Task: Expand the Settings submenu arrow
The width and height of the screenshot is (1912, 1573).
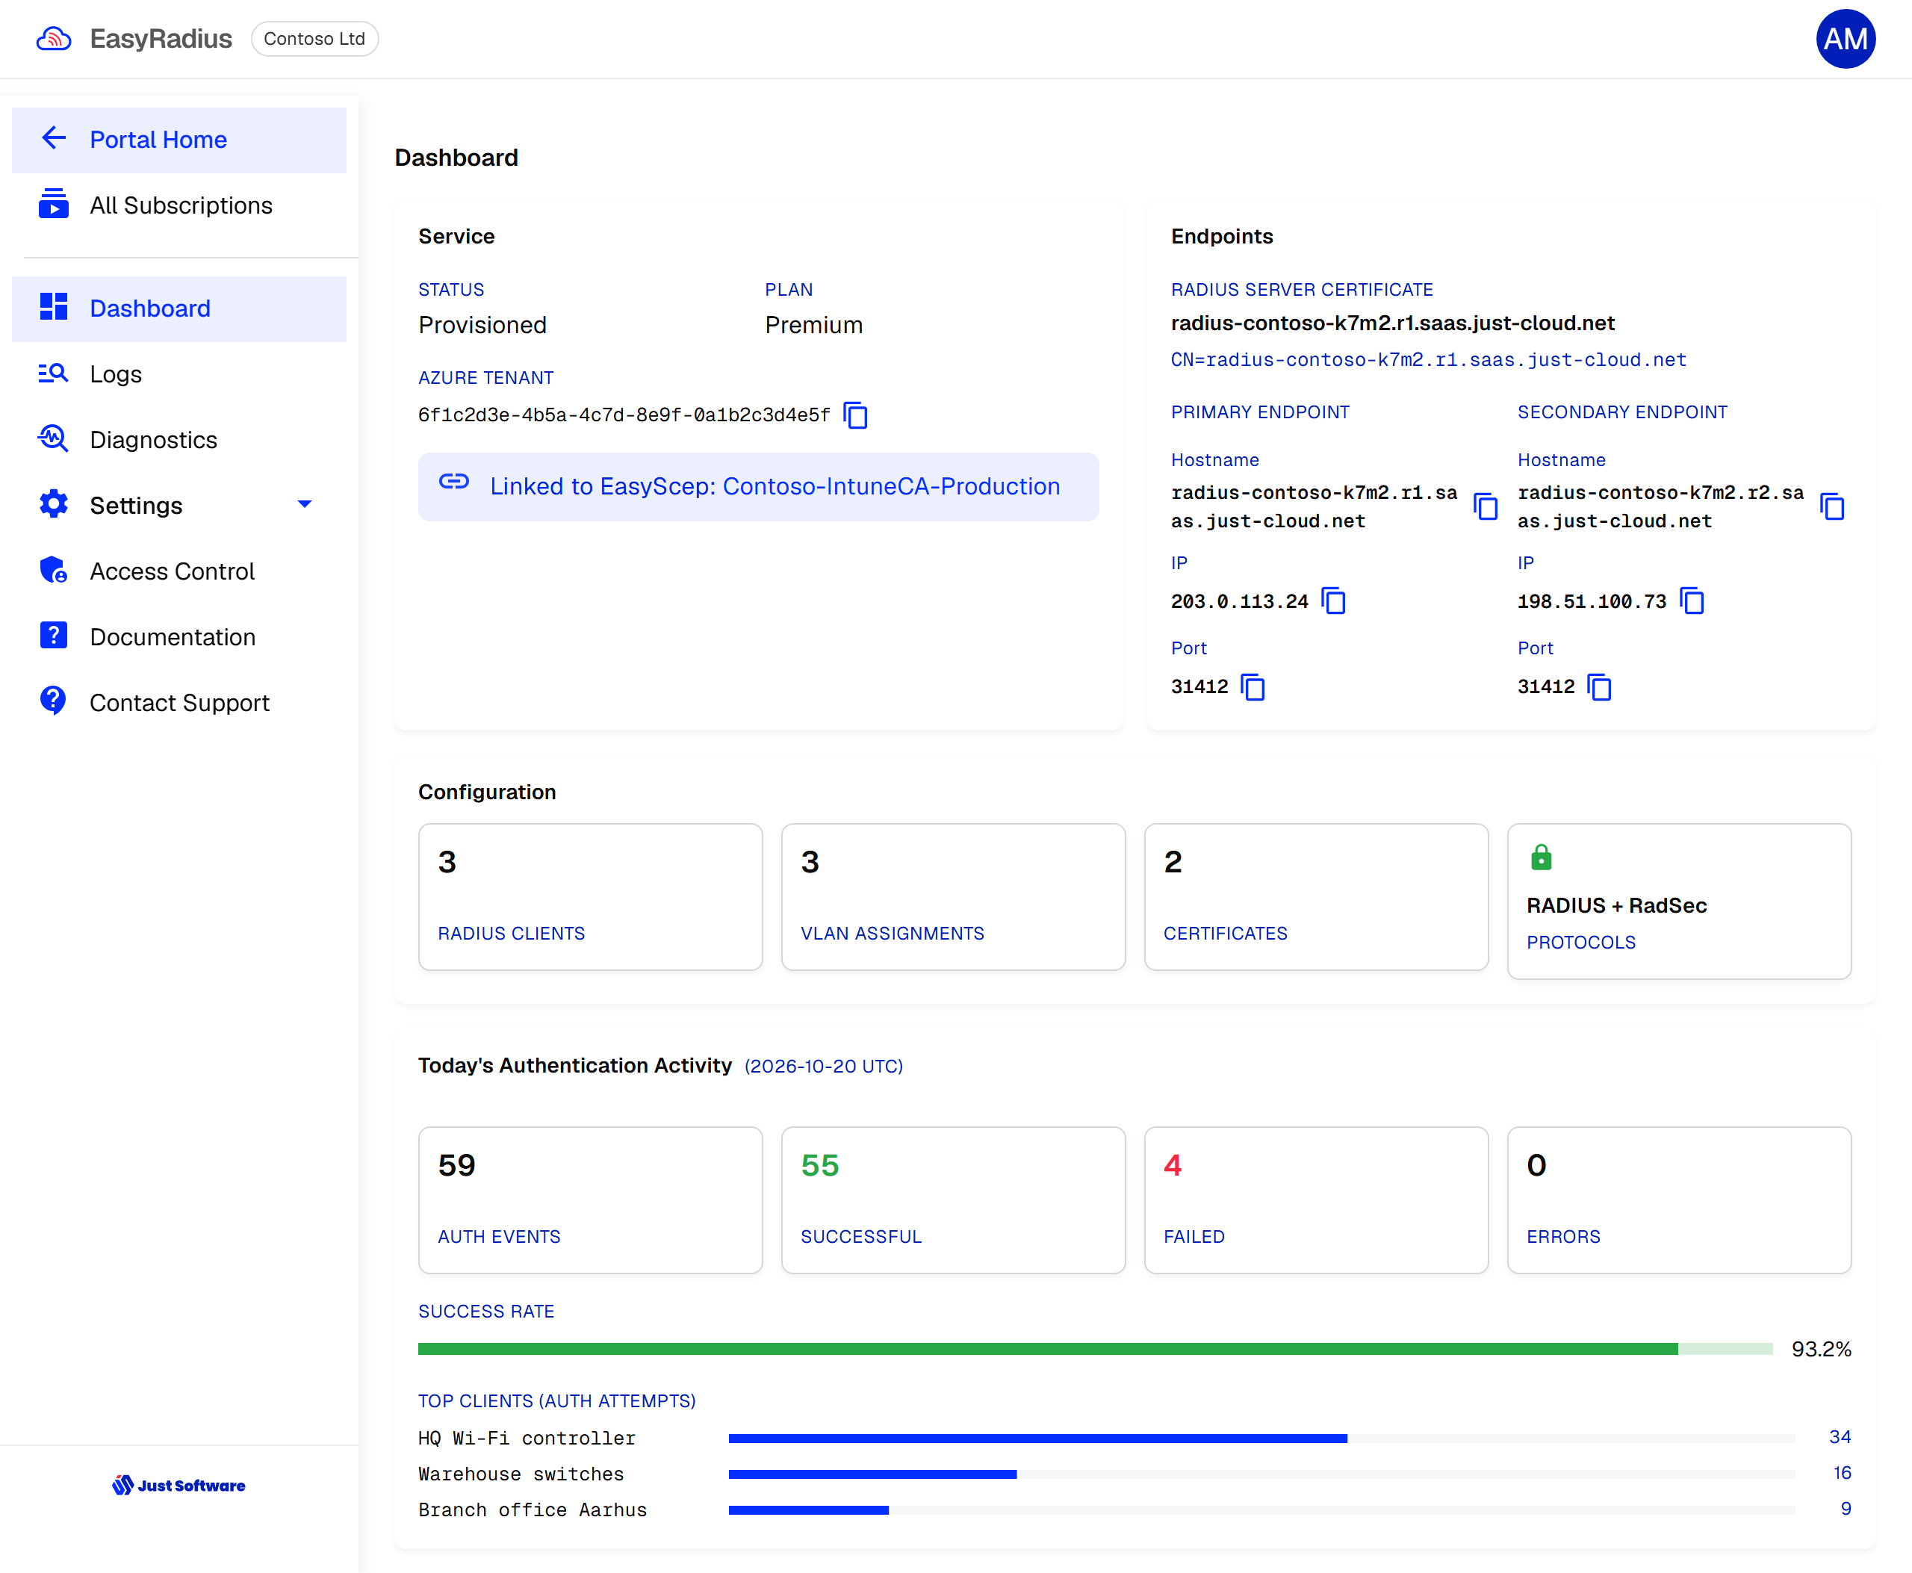Action: (x=305, y=505)
